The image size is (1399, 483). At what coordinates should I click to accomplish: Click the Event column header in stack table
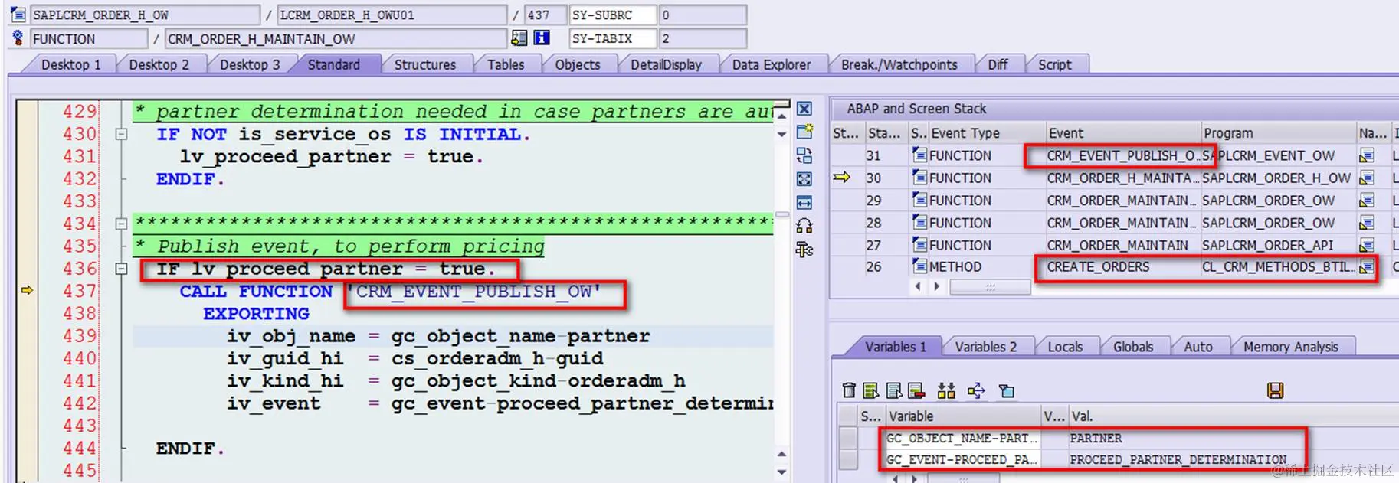click(1122, 132)
